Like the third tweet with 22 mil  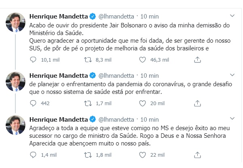click(x=142, y=155)
